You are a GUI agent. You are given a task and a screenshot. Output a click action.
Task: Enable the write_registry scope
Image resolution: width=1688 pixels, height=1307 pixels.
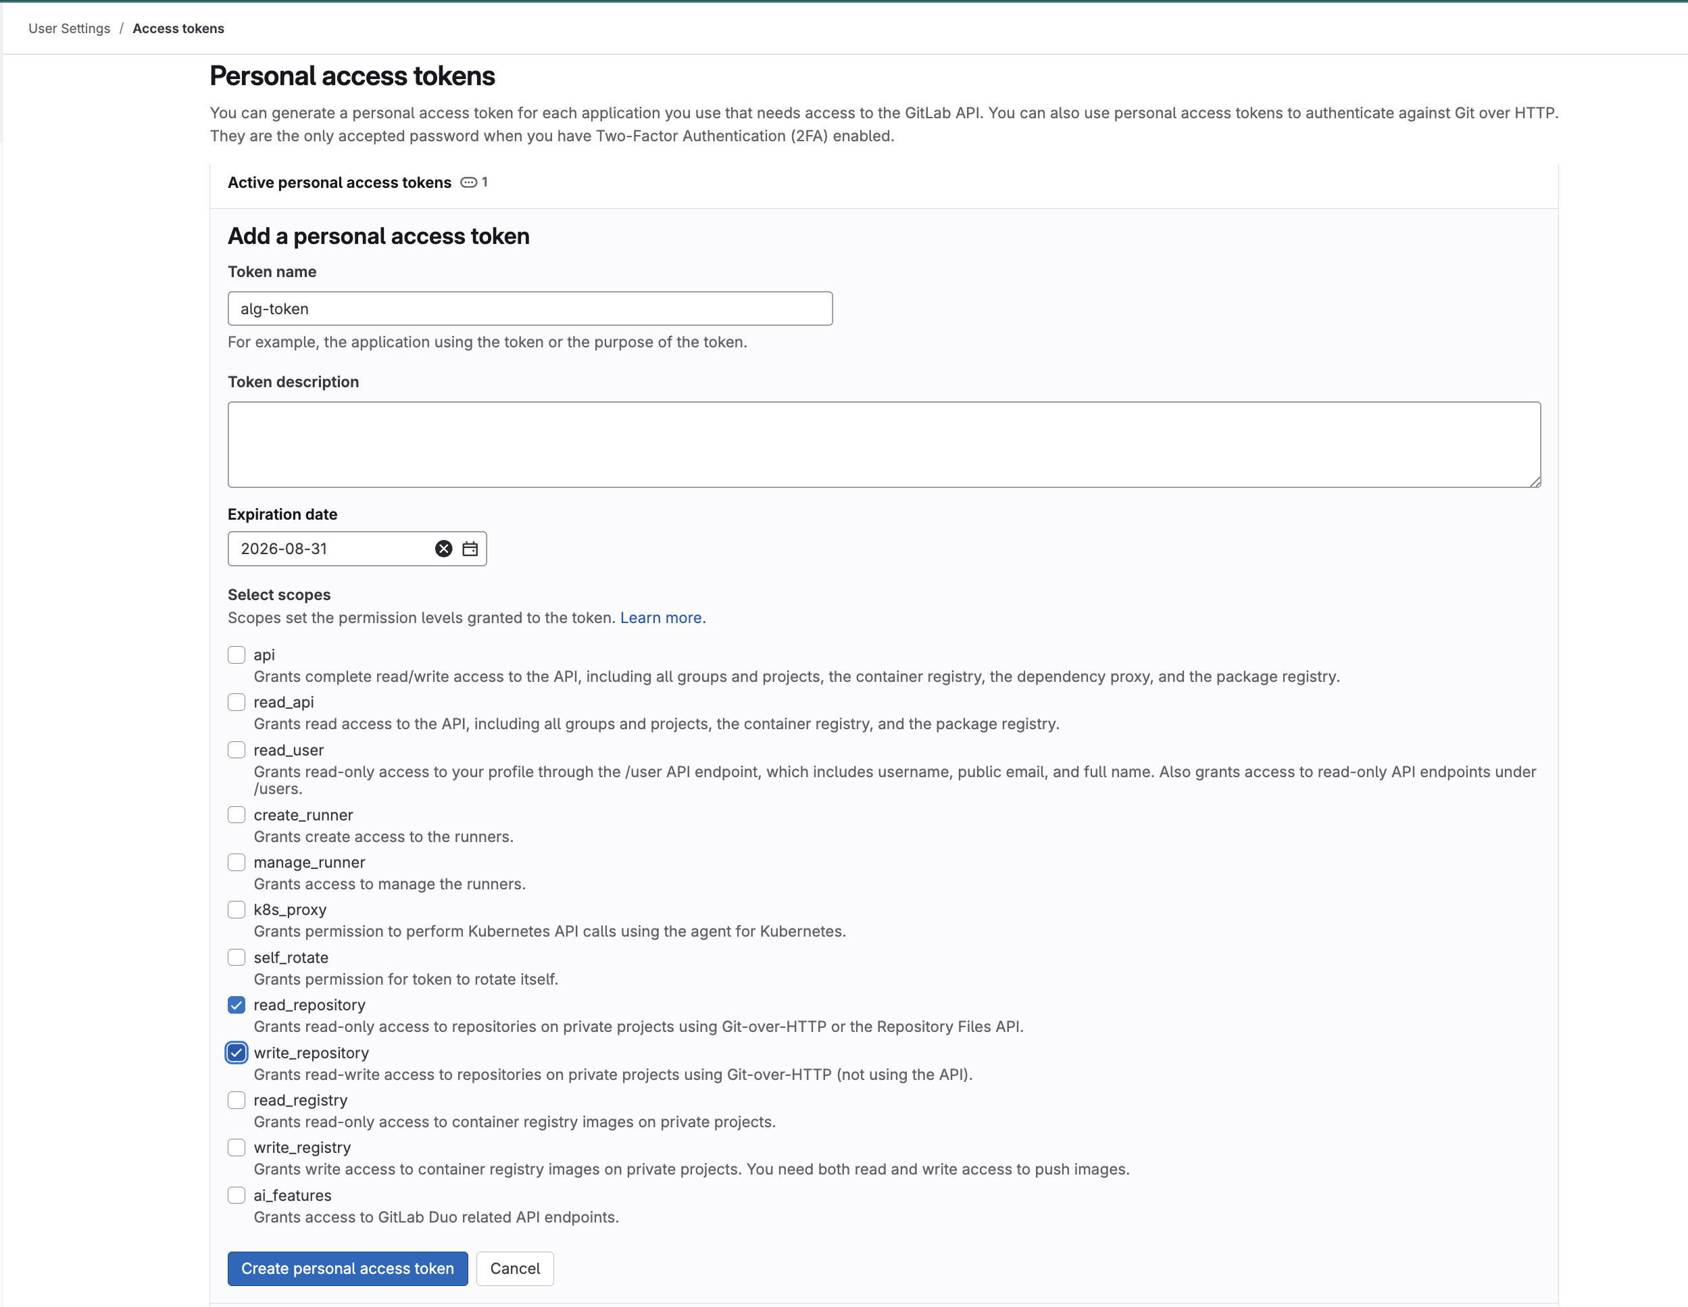tap(237, 1147)
